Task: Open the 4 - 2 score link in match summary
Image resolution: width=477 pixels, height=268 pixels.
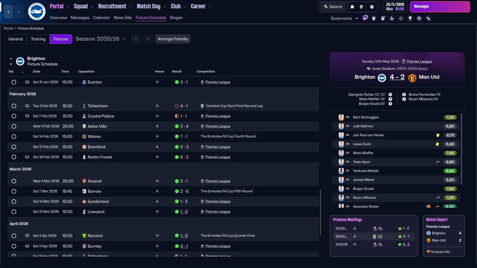Action: tap(397, 77)
